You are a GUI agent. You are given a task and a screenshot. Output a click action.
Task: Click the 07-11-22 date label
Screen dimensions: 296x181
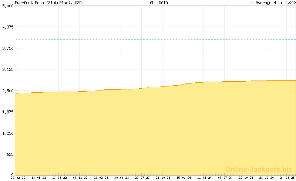pos(80,178)
